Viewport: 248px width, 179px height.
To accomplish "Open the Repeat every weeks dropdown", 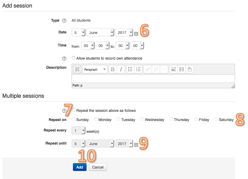I will [78, 131].
